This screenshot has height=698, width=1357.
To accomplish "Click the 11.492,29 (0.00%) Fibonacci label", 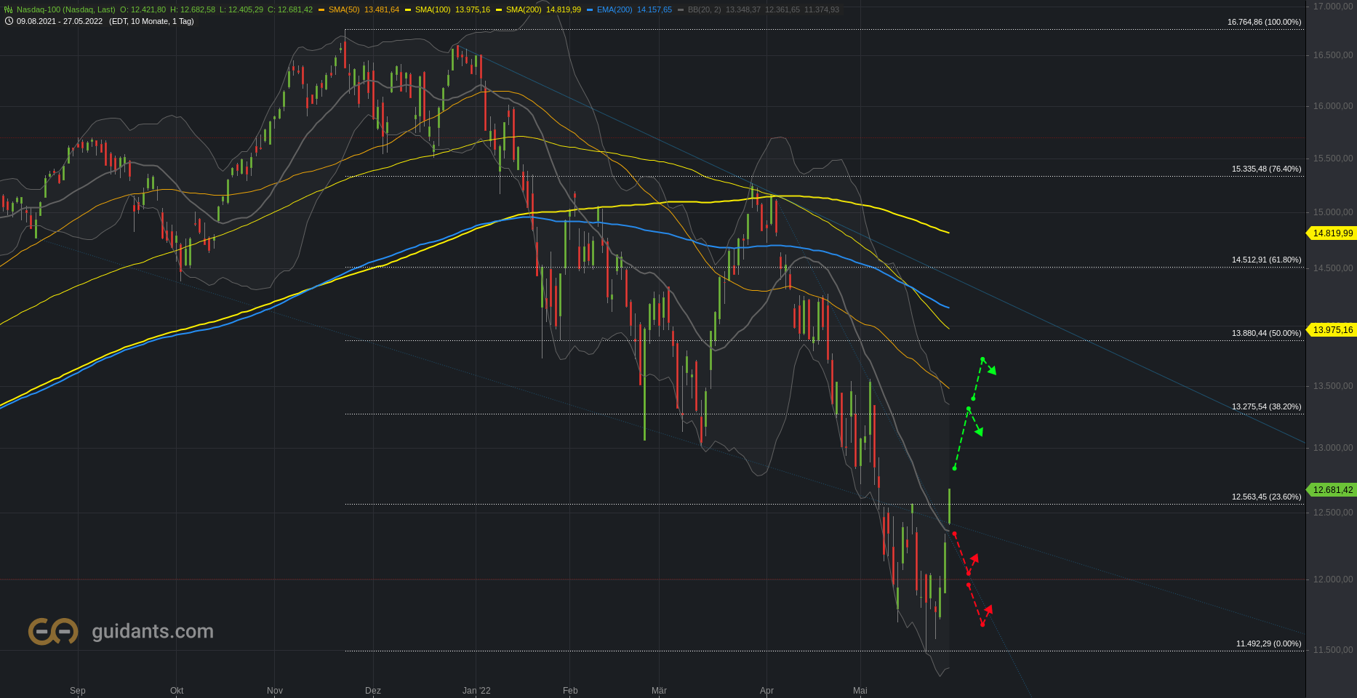I will click(x=1269, y=643).
